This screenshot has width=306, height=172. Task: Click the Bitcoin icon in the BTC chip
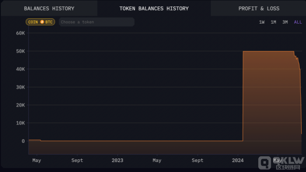42,22
